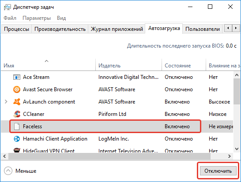Sort by the Состояние column header

(x=184, y=65)
